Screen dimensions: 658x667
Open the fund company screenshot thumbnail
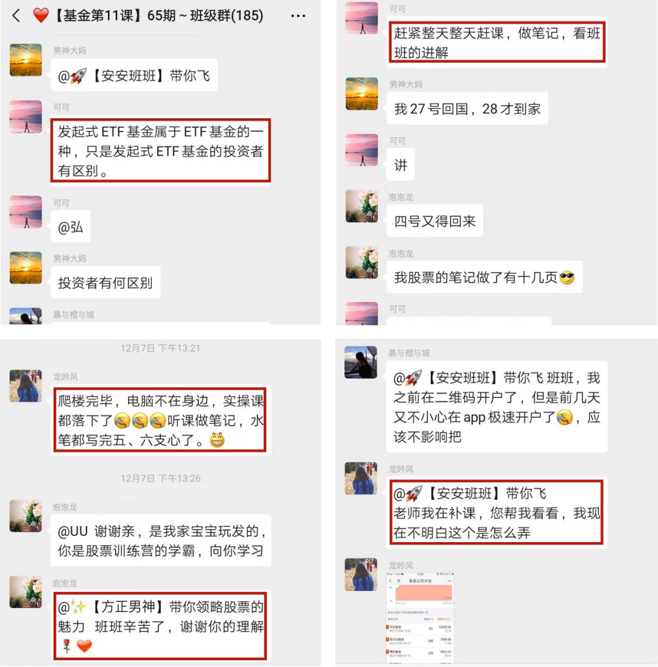420,618
